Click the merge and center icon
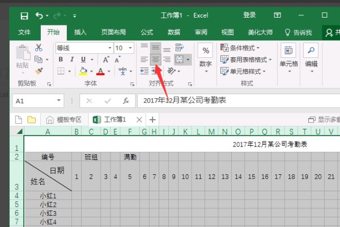340x227 pixels. [x=179, y=59]
